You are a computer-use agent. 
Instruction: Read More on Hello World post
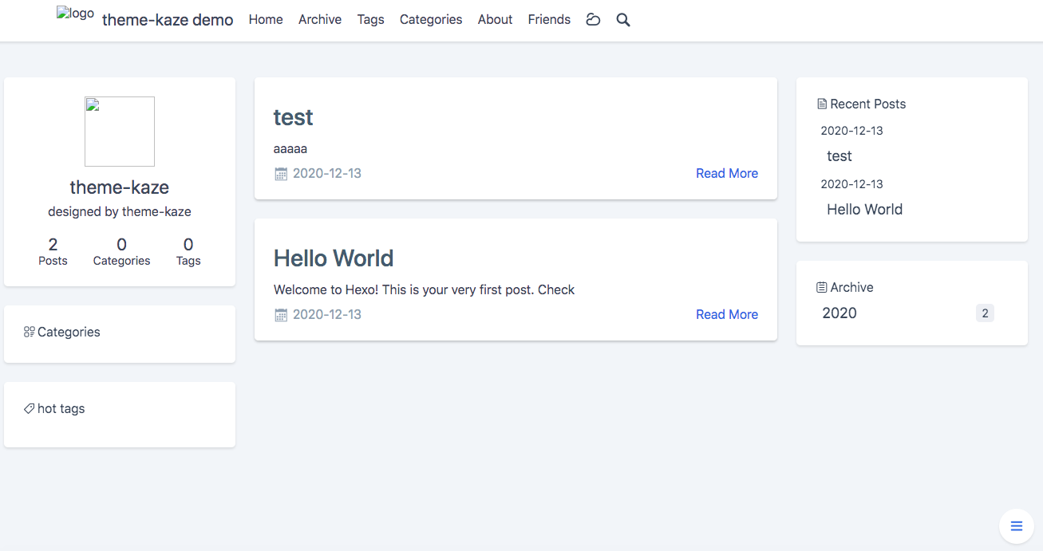point(726,314)
